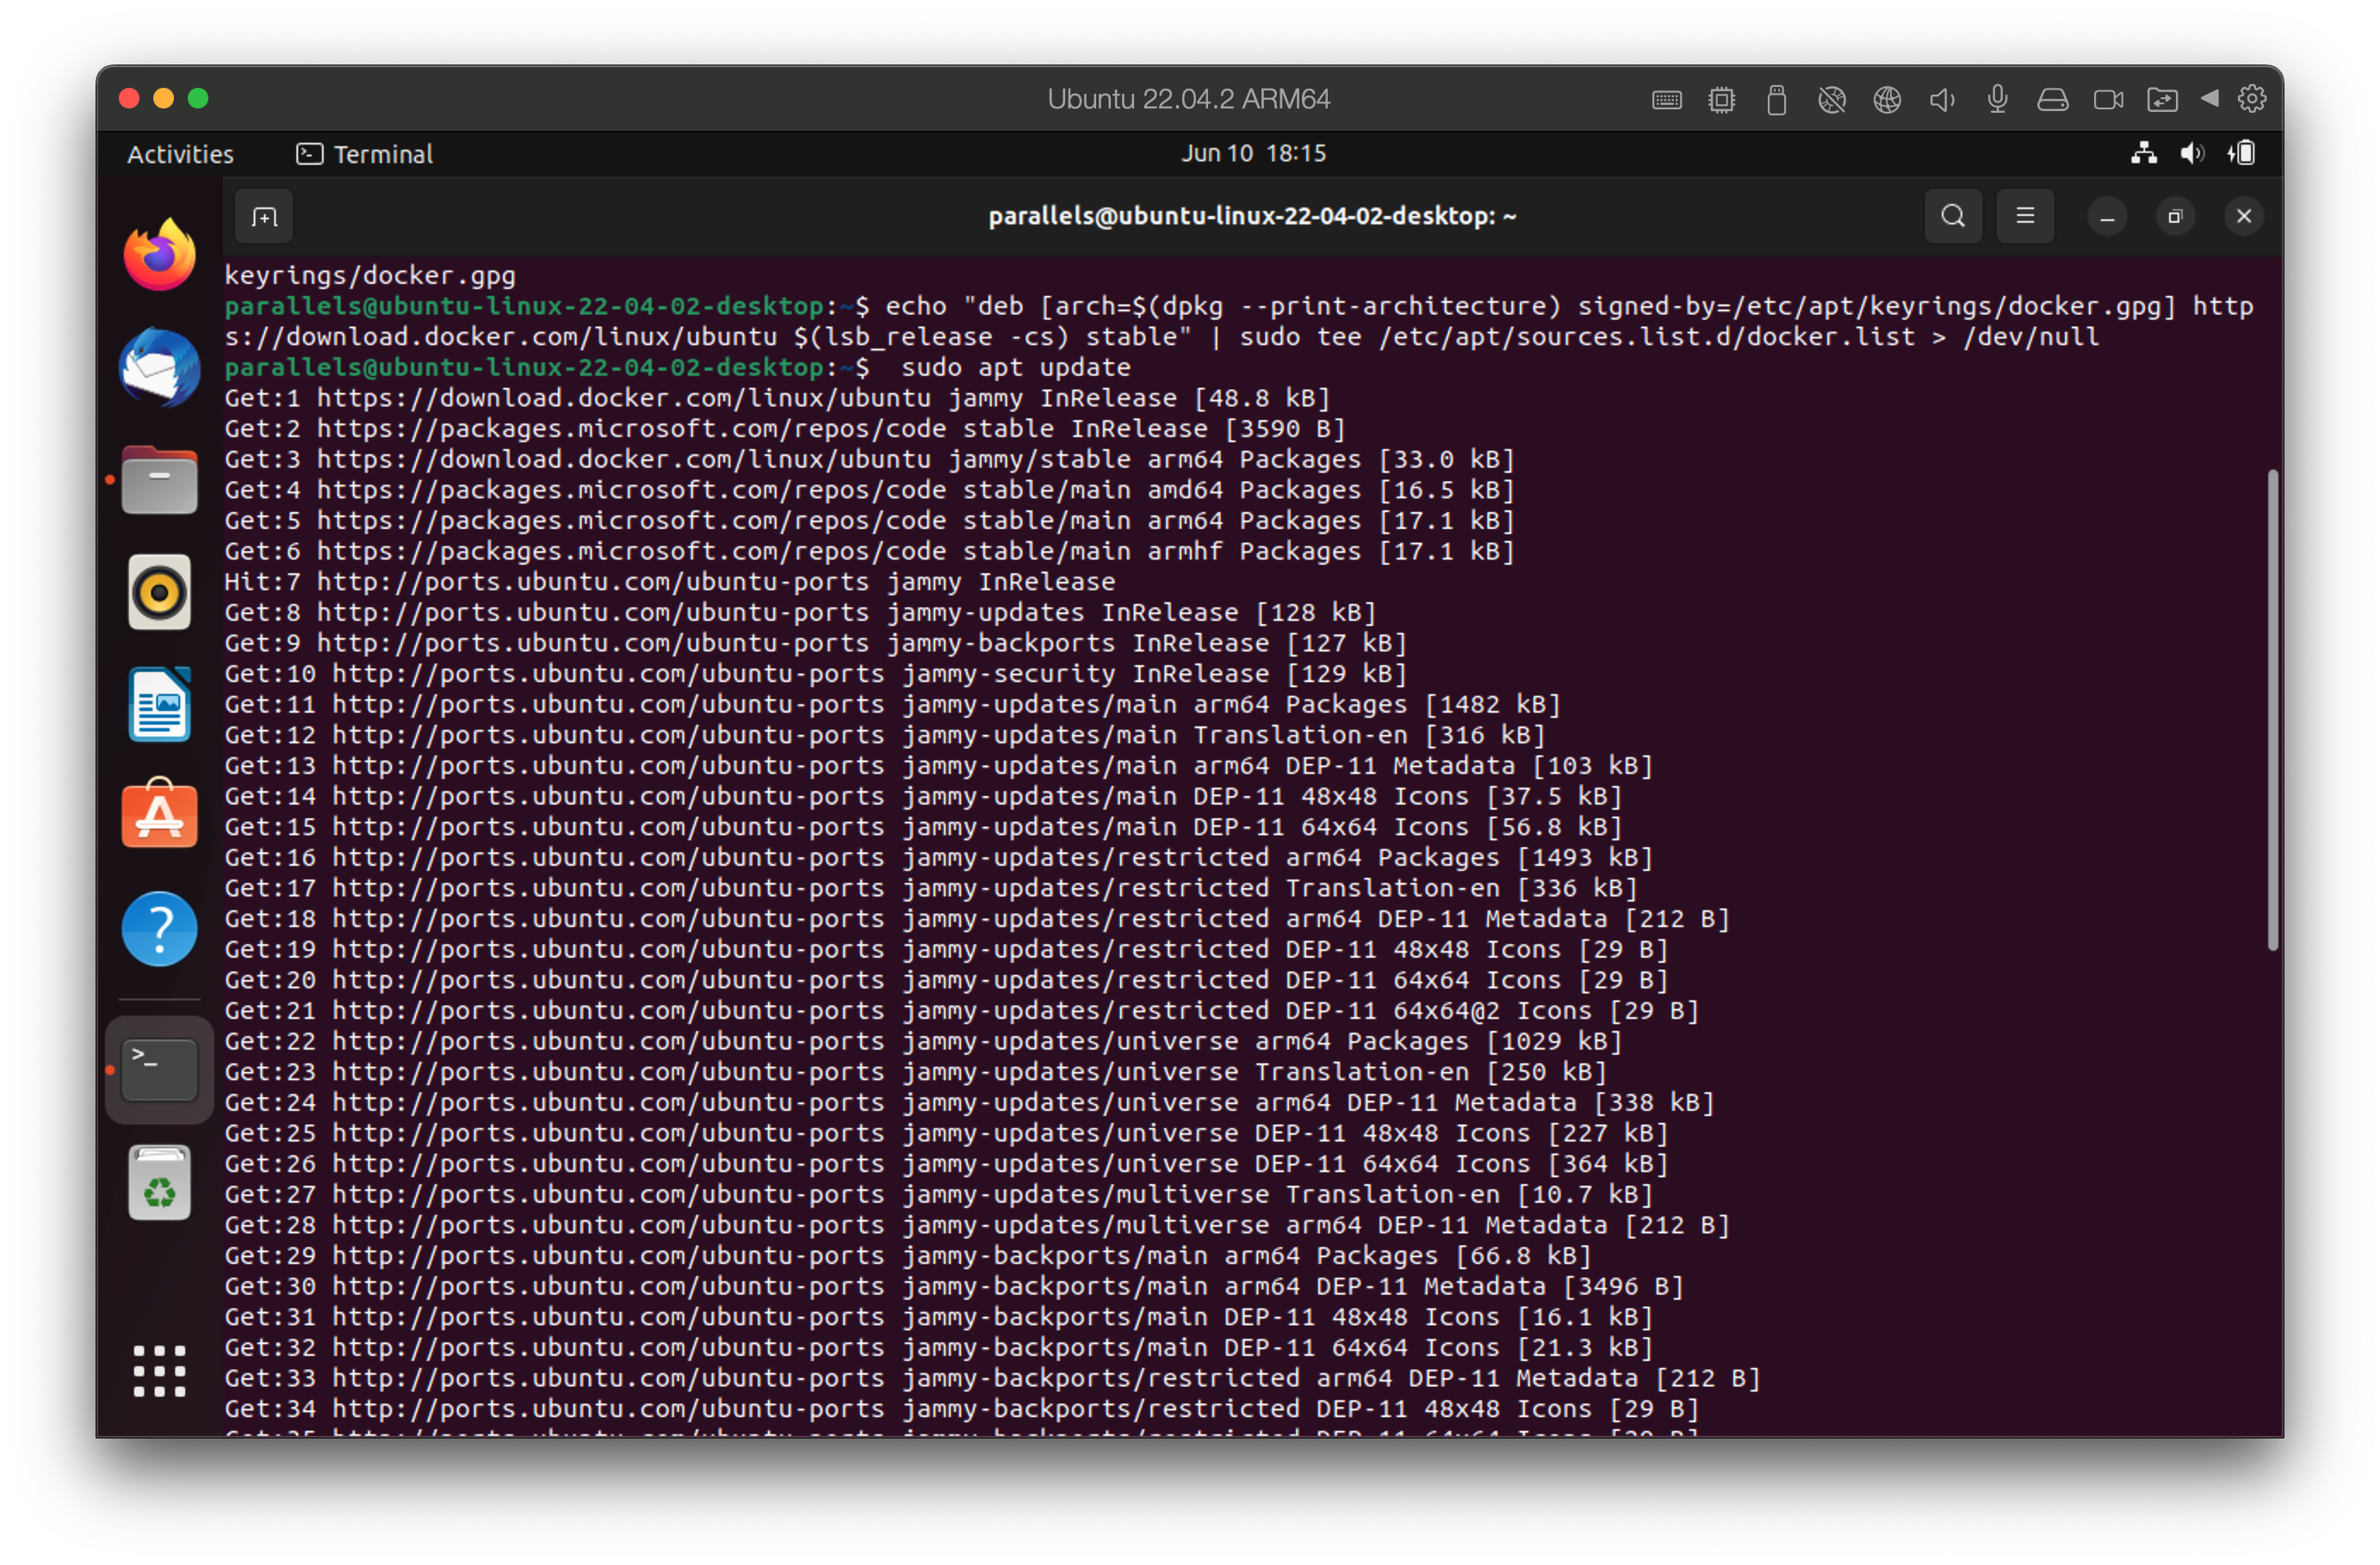Open the Files manager in dock
The image size is (2380, 1565).
(x=160, y=480)
